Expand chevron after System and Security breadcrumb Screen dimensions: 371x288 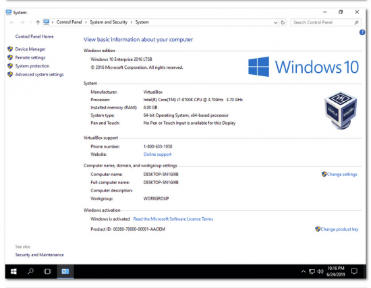pyautogui.click(x=132, y=22)
